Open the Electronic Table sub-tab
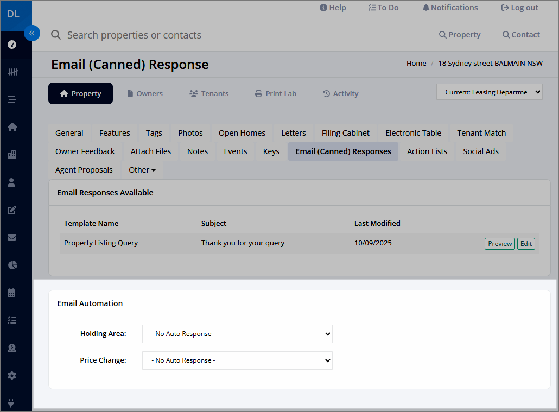Image resolution: width=559 pixels, height=412 pixels. [x=413, y=133]
